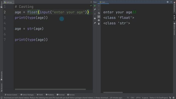Click the IDE settings icon in status bar
Viewport: 176px width, 99px height.
pos(174,98)
